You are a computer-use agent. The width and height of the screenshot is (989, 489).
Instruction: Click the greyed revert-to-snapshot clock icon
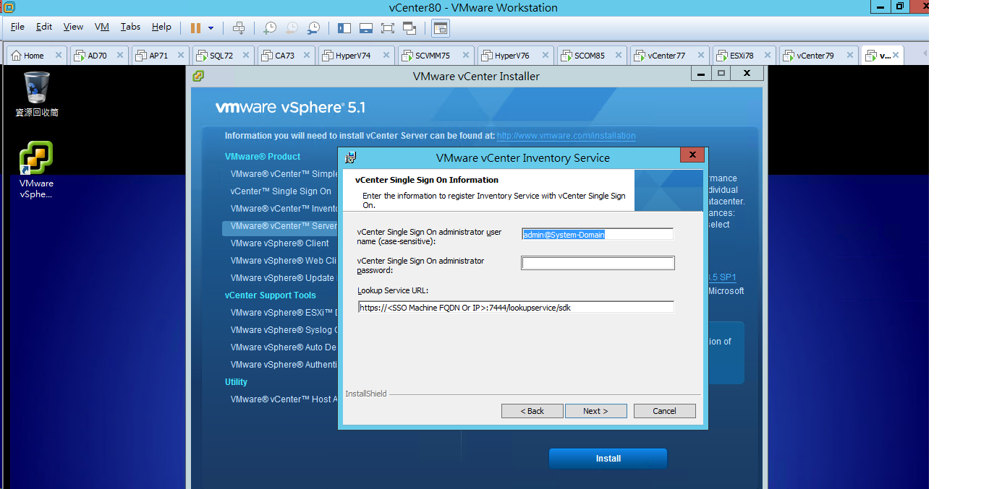tap(292, 28)
